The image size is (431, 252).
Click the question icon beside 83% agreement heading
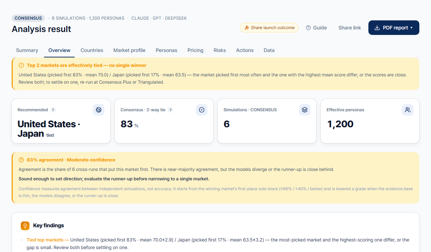21,160
